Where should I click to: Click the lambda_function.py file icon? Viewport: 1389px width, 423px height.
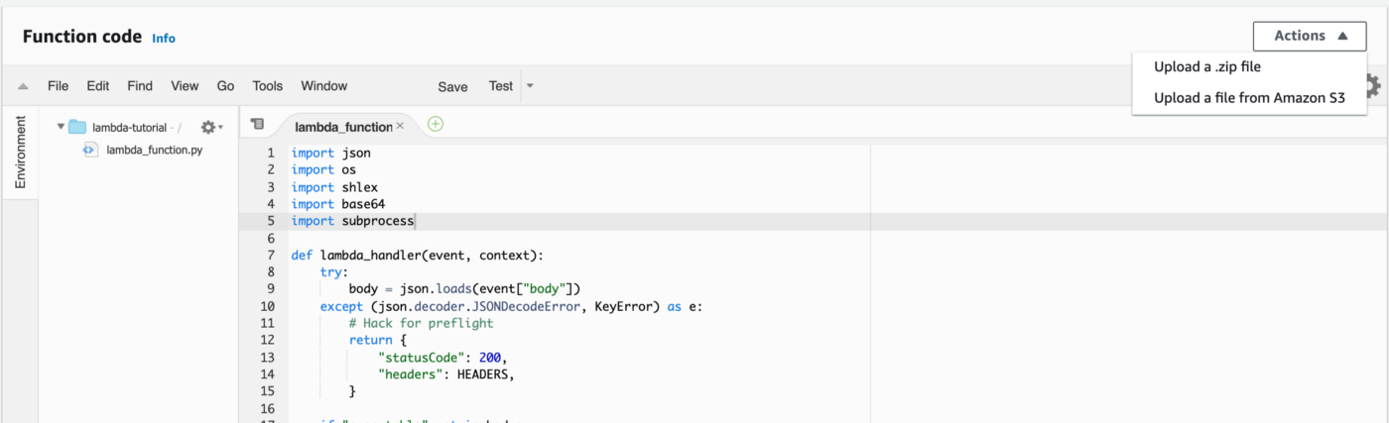pyautogui.click(x=90, y=150)
